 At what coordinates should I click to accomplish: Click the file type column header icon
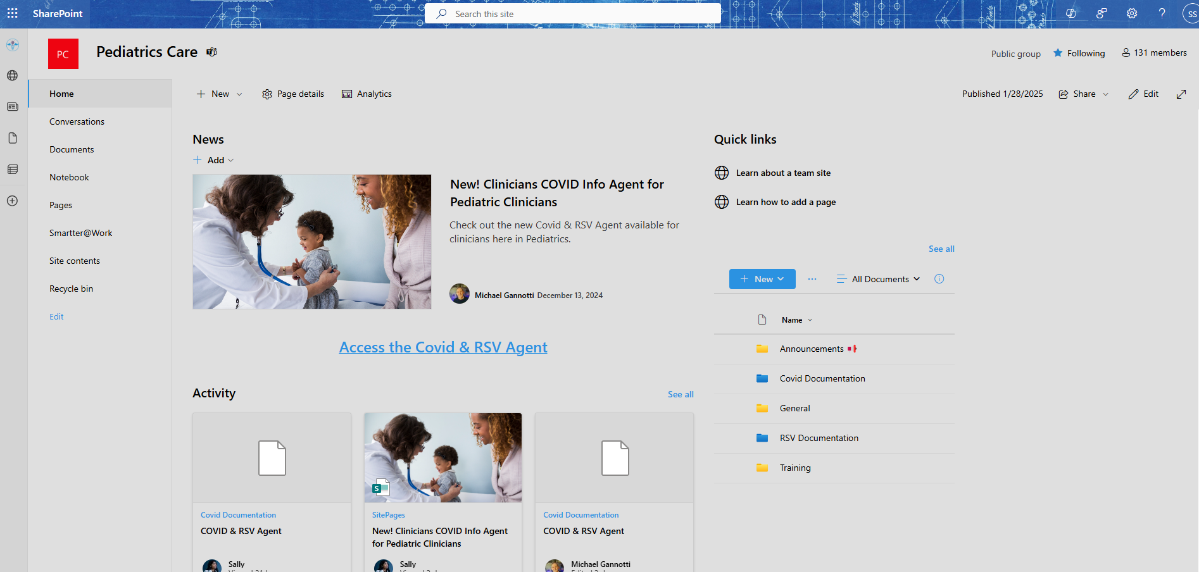(762, 320)
